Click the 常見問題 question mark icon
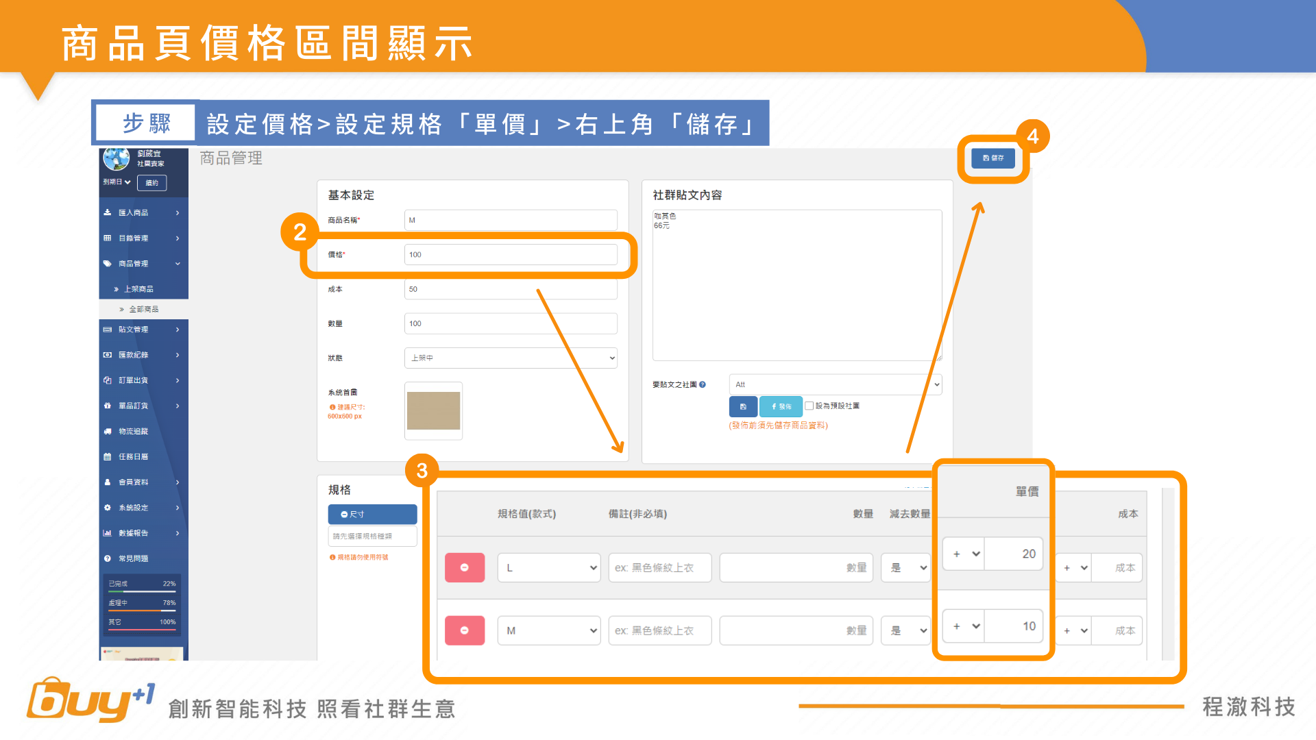This screenshot has height=740, width=1316. (x=108, y=558)
